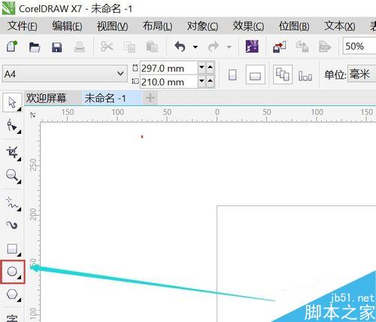Select the Shape edit tool

12,126
